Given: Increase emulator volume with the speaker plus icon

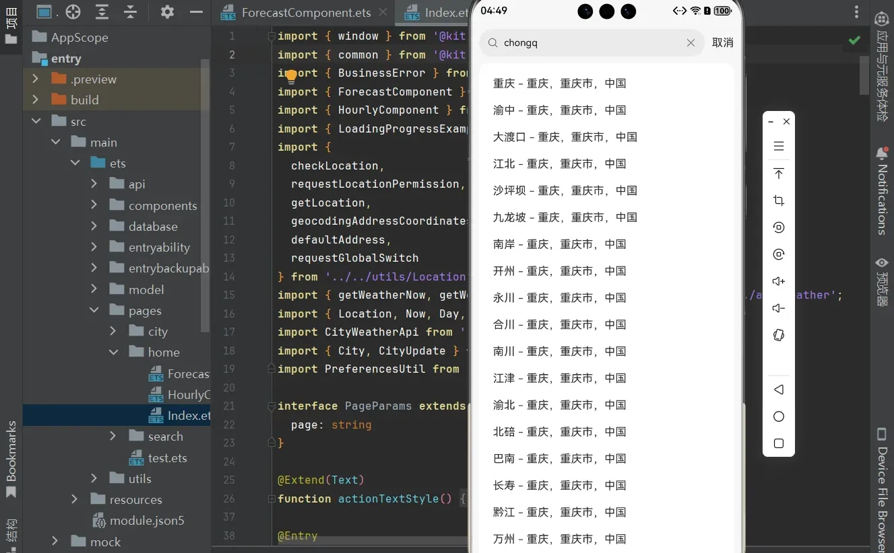Looking at the screenshot, I should tap(779, 281).
